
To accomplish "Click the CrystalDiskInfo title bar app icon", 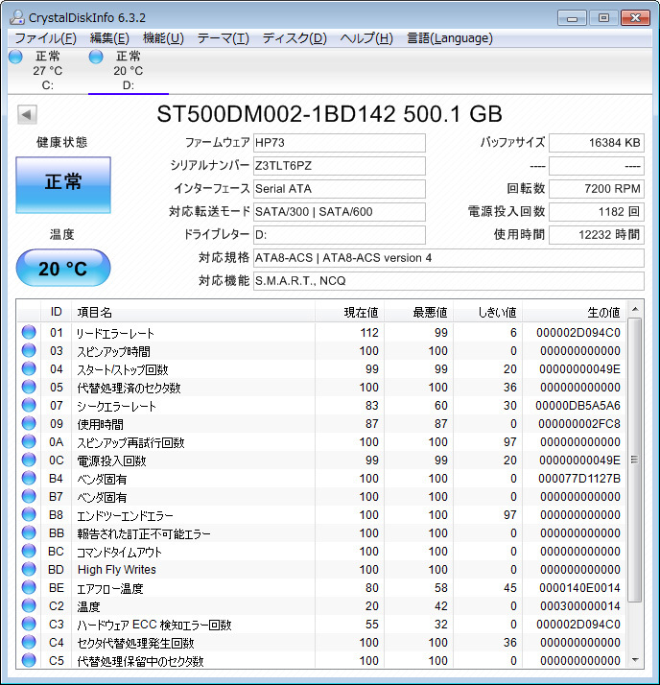I will pos(17,17).
